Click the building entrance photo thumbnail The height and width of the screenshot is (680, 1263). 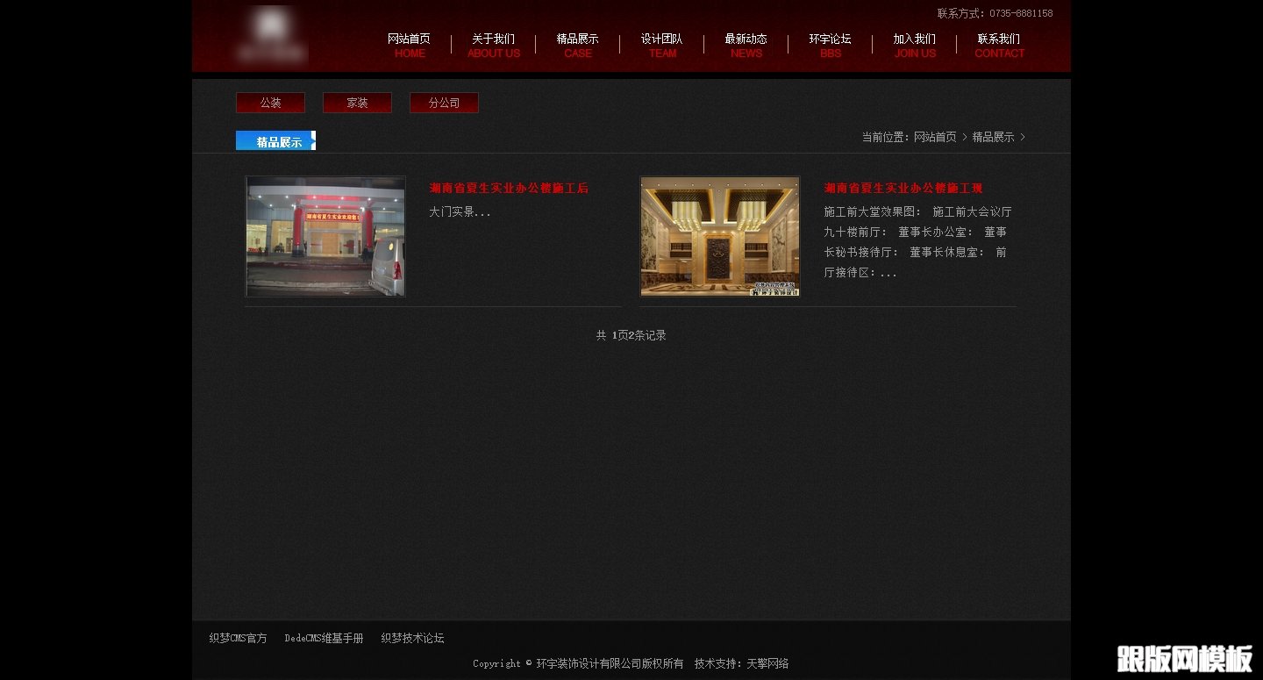click(x=325, y=236)
